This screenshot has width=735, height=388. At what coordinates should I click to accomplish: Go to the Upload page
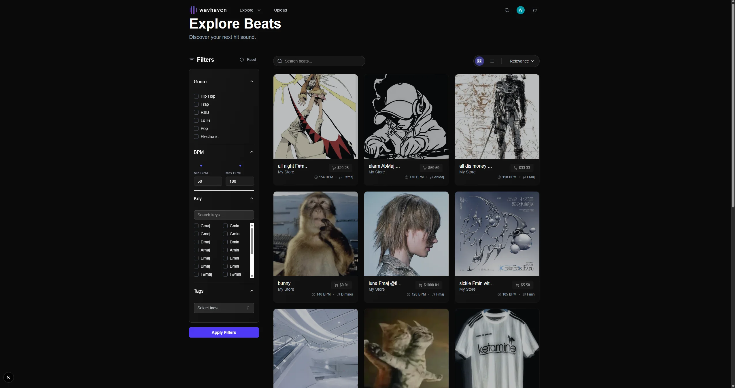click(280, 10)
